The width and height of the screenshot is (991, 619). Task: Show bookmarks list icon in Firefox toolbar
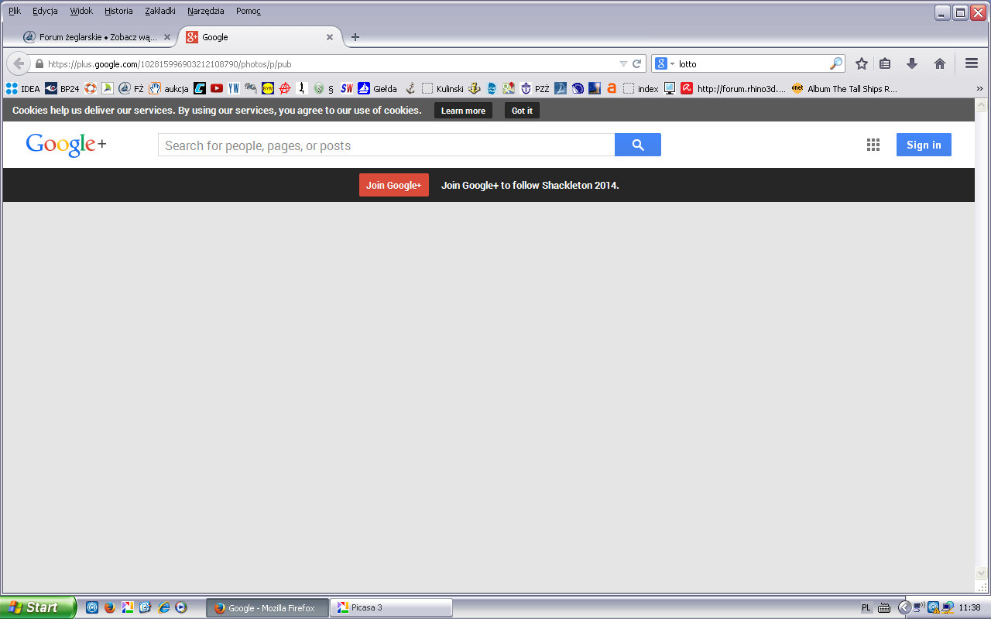(885, 63)
